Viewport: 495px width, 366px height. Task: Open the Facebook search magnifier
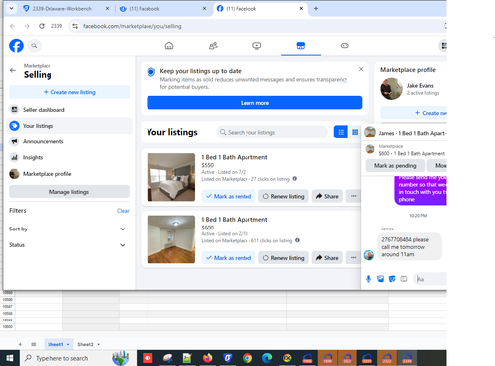(x=34, y=46)
